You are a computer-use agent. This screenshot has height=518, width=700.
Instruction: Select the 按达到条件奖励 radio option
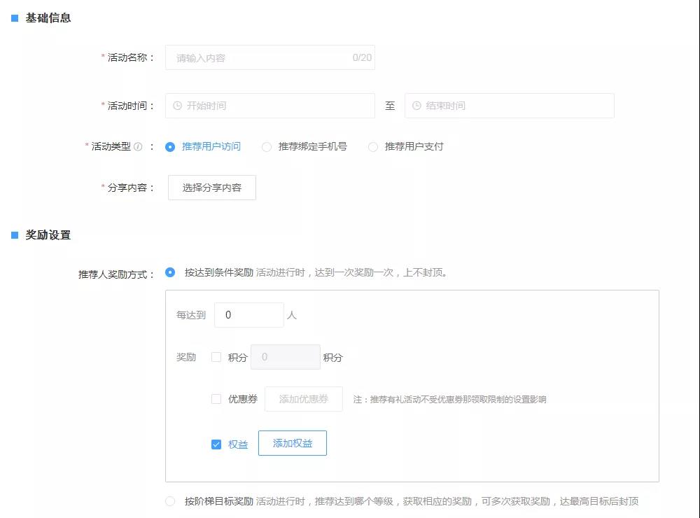tap(170, 272)
